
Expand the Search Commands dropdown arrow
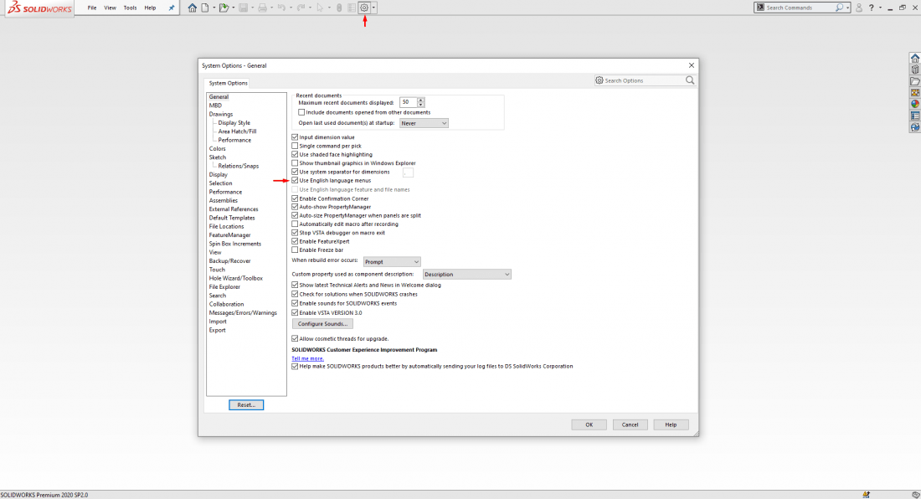pos(847,8)
